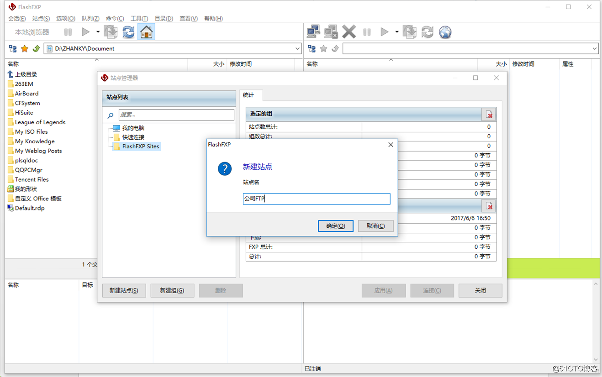Viewport: 602px width, 377px height.
Task: Select the My ISO Files folder
Action: pyautogui.click(x=27, y=131)
